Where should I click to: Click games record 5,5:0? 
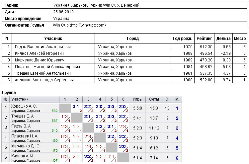coord(137,108)
